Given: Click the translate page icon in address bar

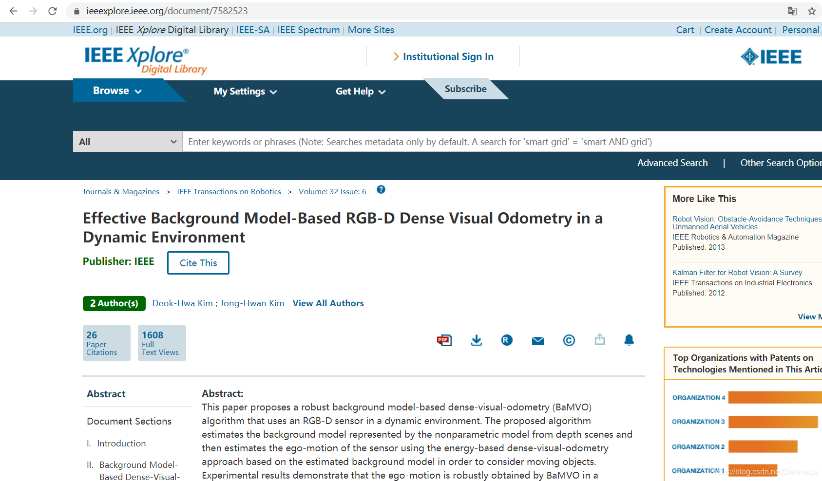Looking at the screenshot, I should (x=792, y=11).
